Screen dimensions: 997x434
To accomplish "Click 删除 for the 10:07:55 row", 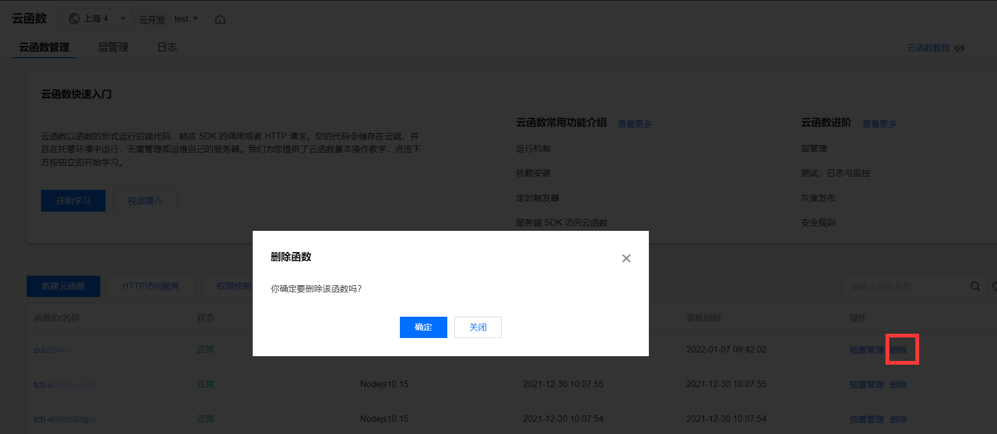I will (x=898, y=384).
